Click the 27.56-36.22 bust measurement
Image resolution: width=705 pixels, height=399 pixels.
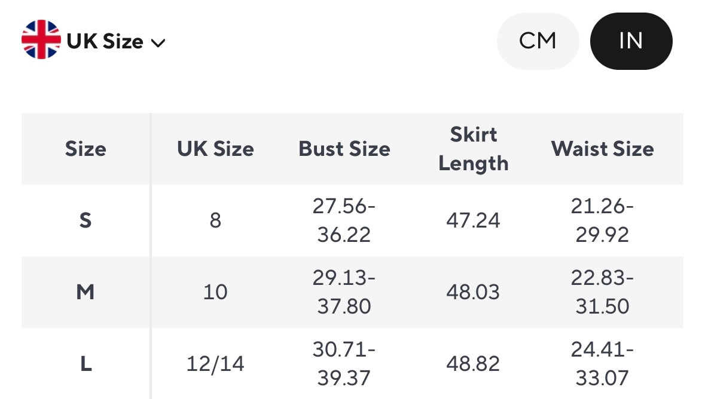pyautogui.click(x=344, y=220)
